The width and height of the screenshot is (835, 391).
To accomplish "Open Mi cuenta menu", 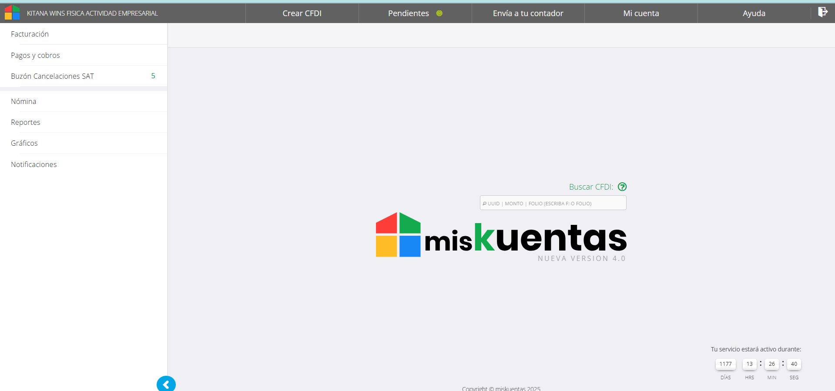I will tap(641, 13).
